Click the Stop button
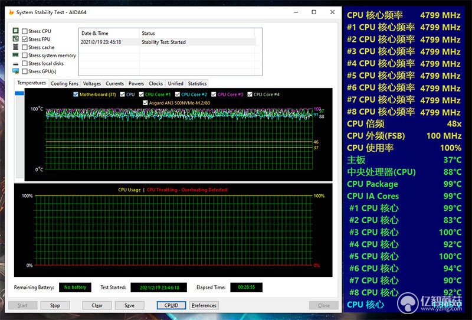This screenshot has width=472, height=320. tap(55, 305)
